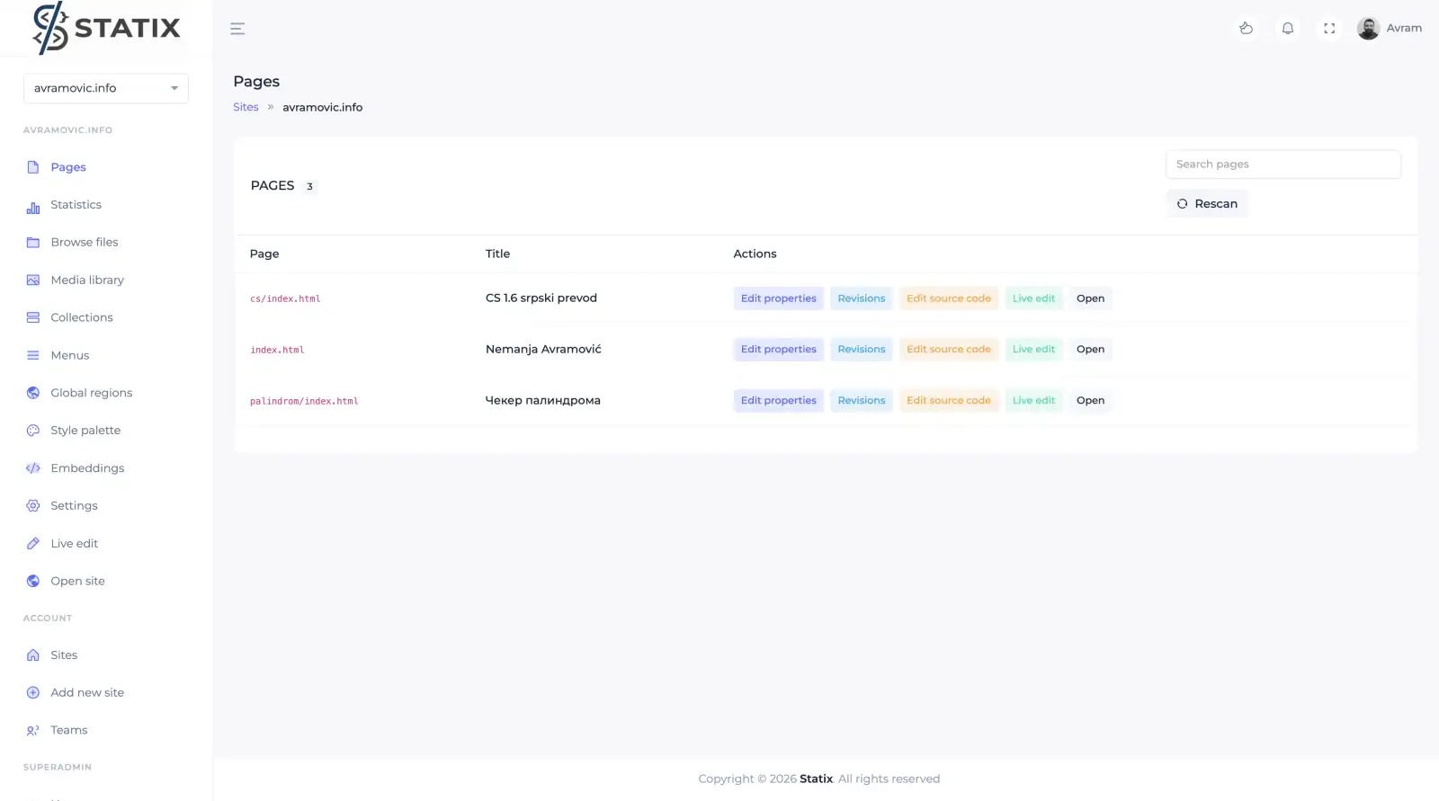The height and width of the screenshot is (801, 1439).
Task: Click Чекер палиндрома title cell
Action: coord(543,401)
